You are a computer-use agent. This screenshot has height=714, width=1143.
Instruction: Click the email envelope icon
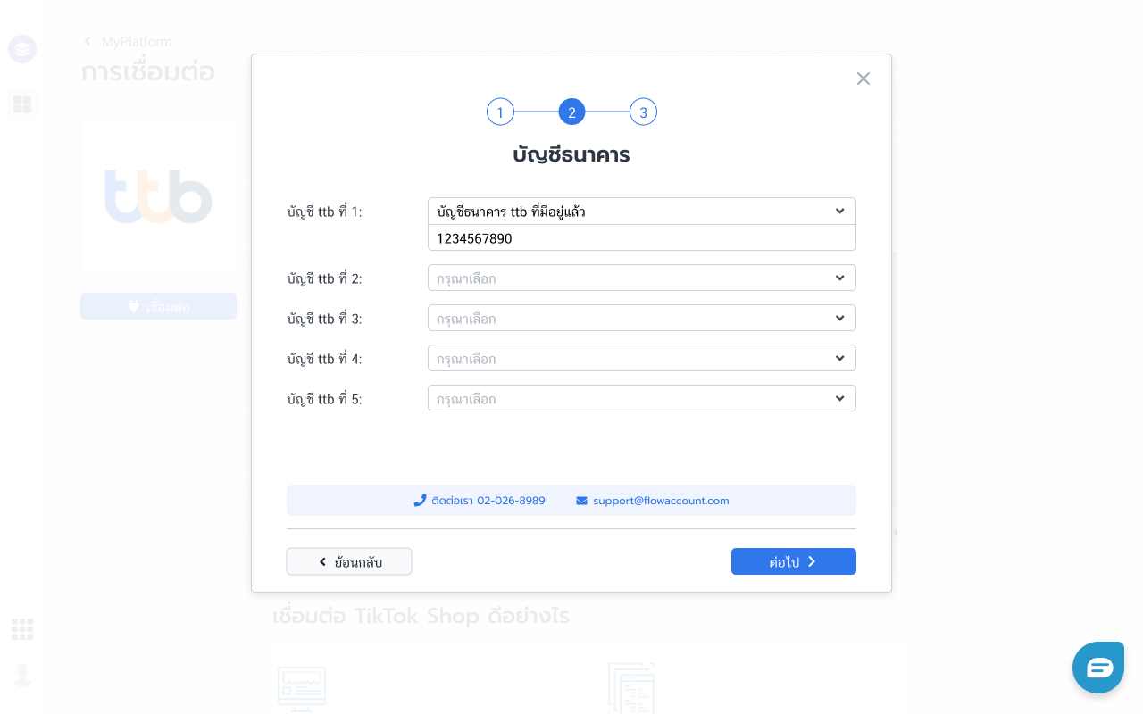(582, 501)
